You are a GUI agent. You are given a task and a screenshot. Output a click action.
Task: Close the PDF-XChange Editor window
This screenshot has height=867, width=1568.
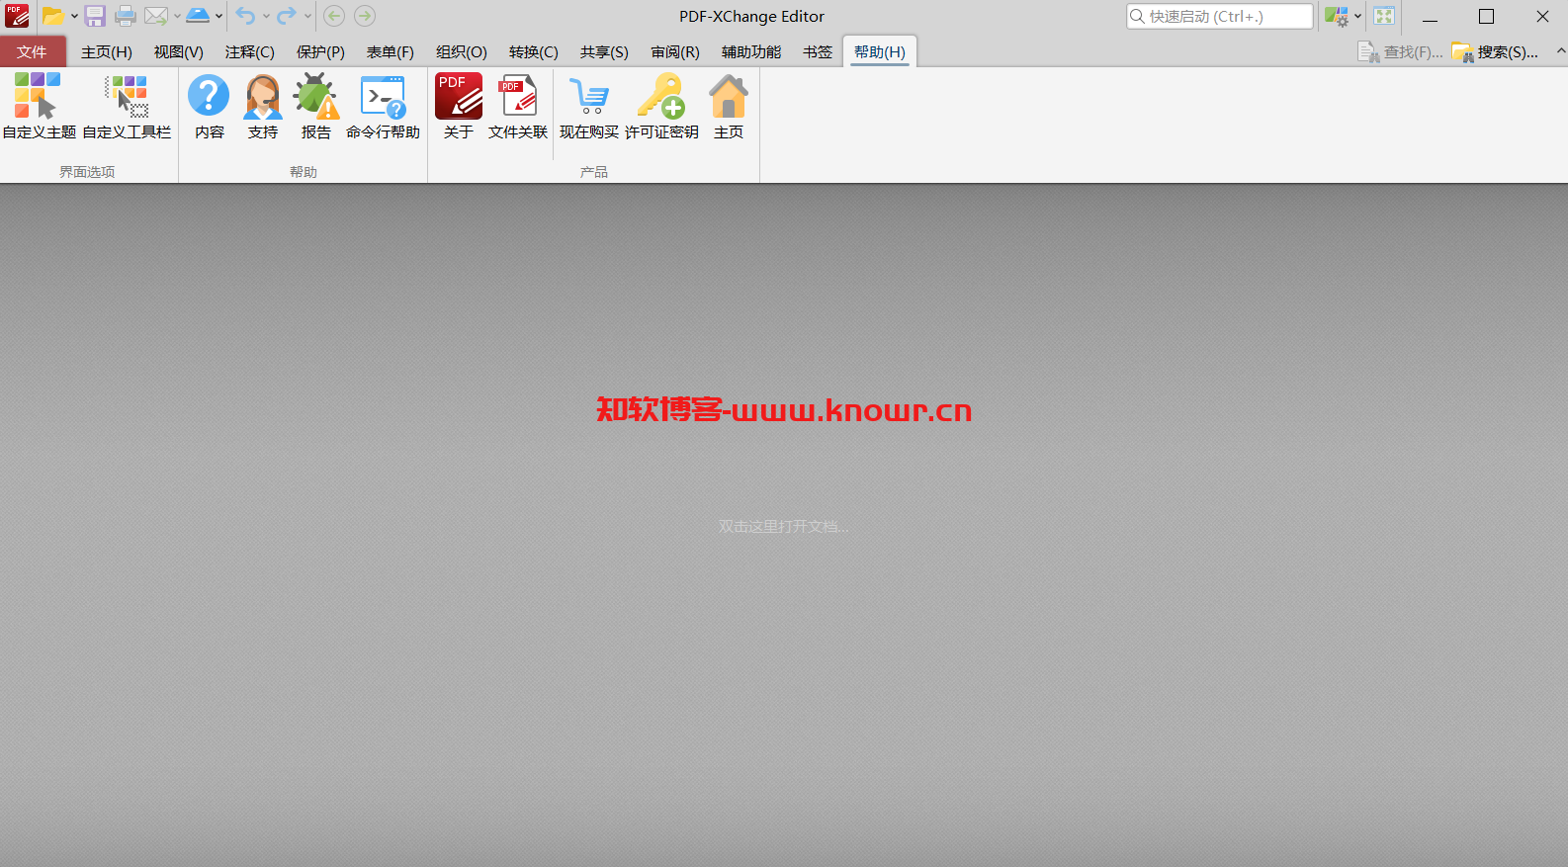[x=1542, y=16]
